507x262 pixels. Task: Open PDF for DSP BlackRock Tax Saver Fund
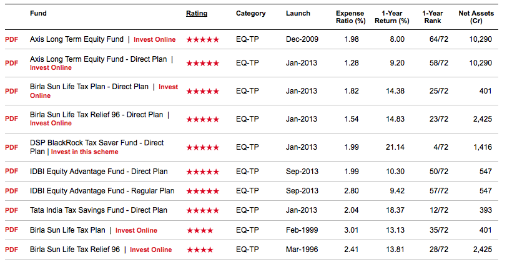click(x=11, y=147)
